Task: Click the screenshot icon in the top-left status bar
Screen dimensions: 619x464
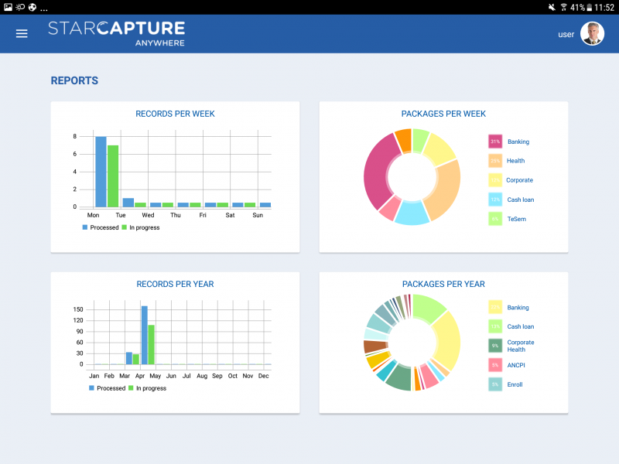Action: (x=6, y=7)
